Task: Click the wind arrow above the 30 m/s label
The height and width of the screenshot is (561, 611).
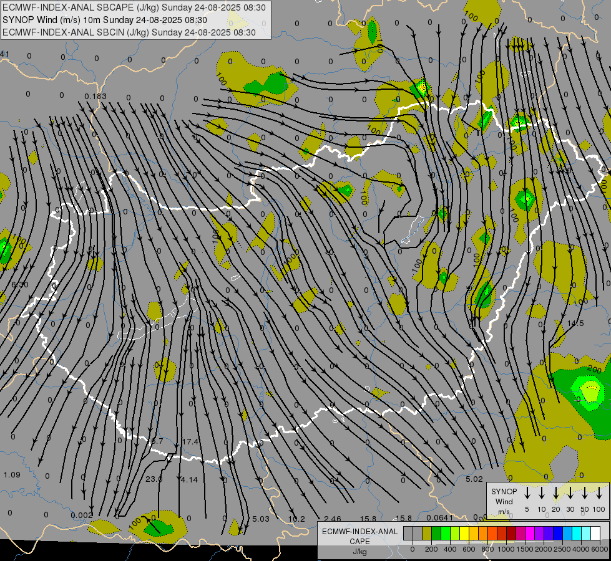Action: click(x=570, y=493)
